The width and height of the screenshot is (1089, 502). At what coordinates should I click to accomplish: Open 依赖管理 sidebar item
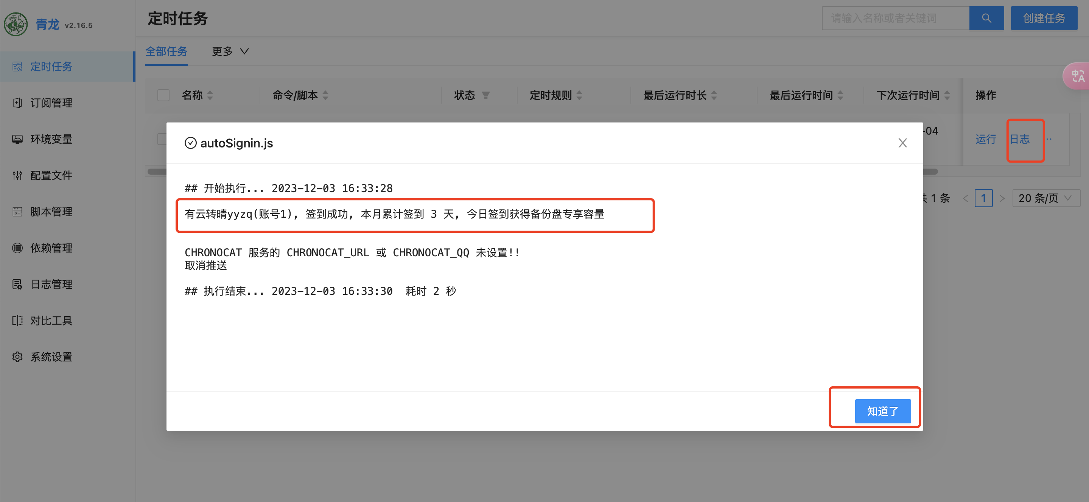[x=51, y=248]
